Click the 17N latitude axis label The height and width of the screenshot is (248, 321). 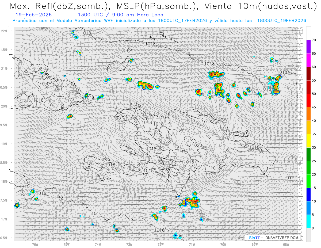point(4,219)
